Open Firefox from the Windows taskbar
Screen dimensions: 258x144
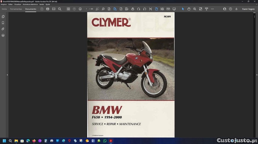(x=34, y=141)
